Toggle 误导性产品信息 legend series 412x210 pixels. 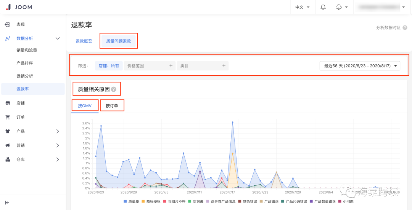[x=221, y=201]
